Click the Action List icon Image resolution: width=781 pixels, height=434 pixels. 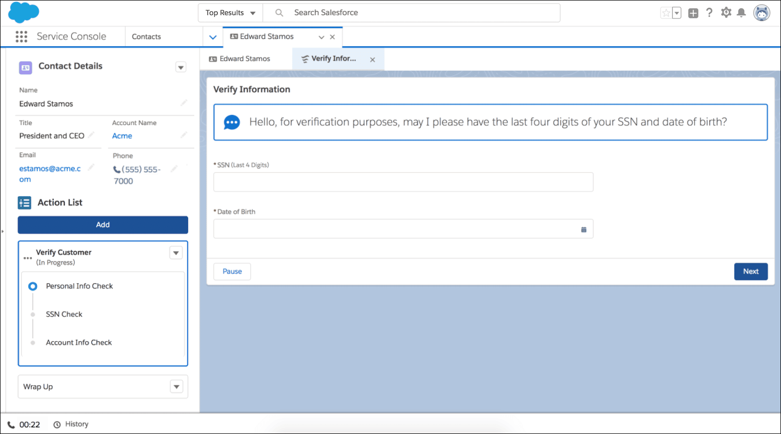(25, 203)
